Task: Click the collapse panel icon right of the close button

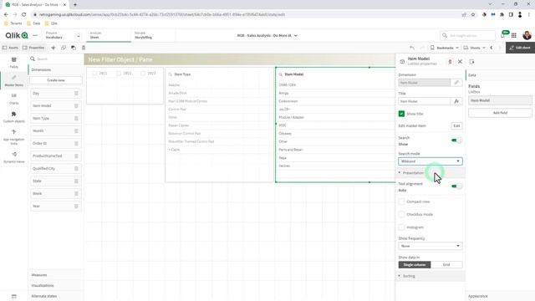Action: 471,62
